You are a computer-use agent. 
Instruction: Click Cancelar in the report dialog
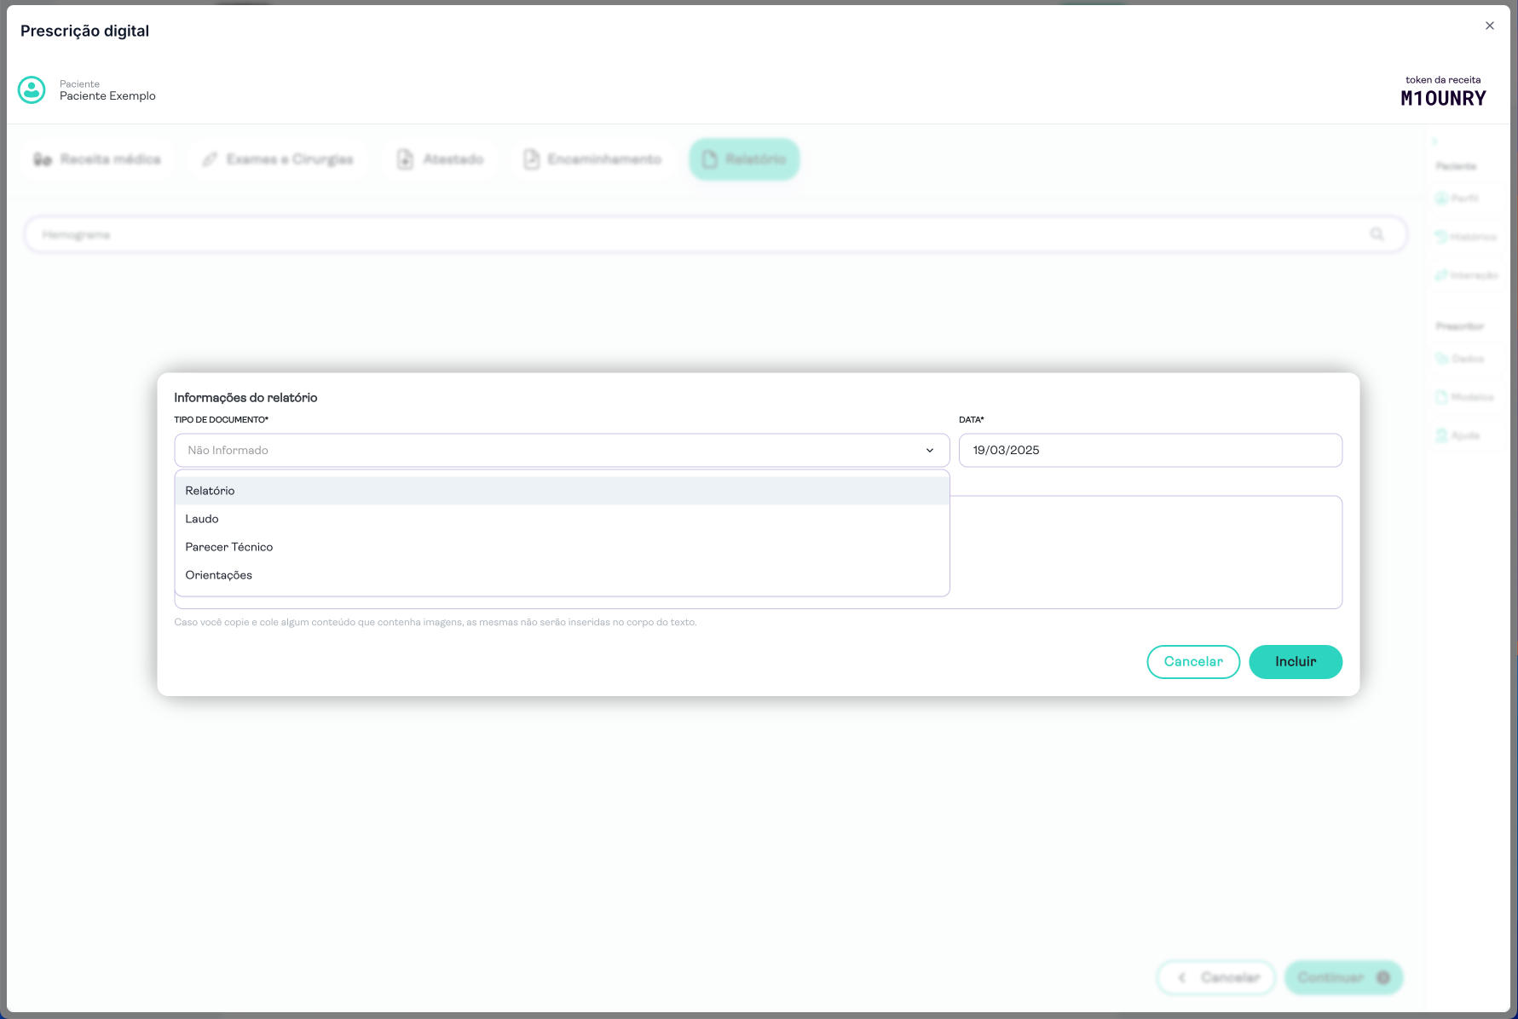[1192, 662]
